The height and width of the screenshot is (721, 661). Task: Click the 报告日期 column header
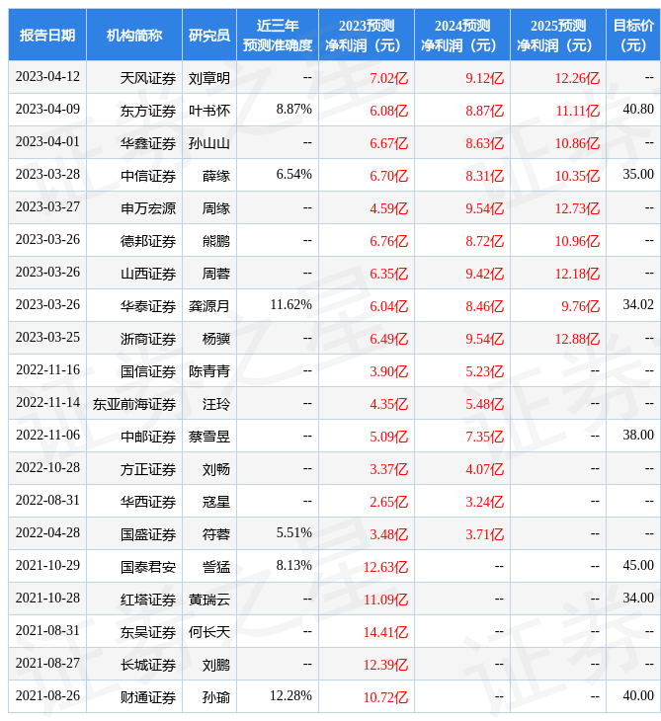coord(46,35)
